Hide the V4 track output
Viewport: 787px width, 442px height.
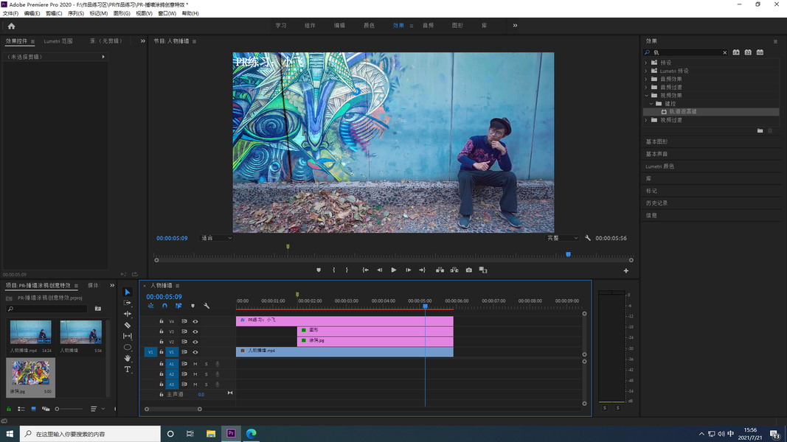pyautogui.click(x=195, y=321)
